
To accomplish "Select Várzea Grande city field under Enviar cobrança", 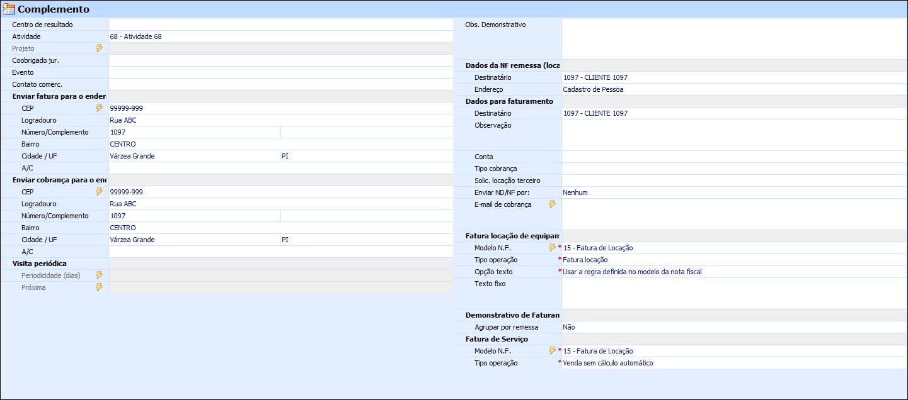I will coord(195,240).
